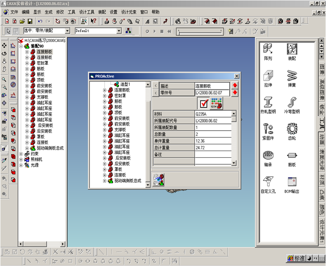The width and height of the screenshot is (326, 266).
Task: Open the BOM输出 tool
Action: 291,181
